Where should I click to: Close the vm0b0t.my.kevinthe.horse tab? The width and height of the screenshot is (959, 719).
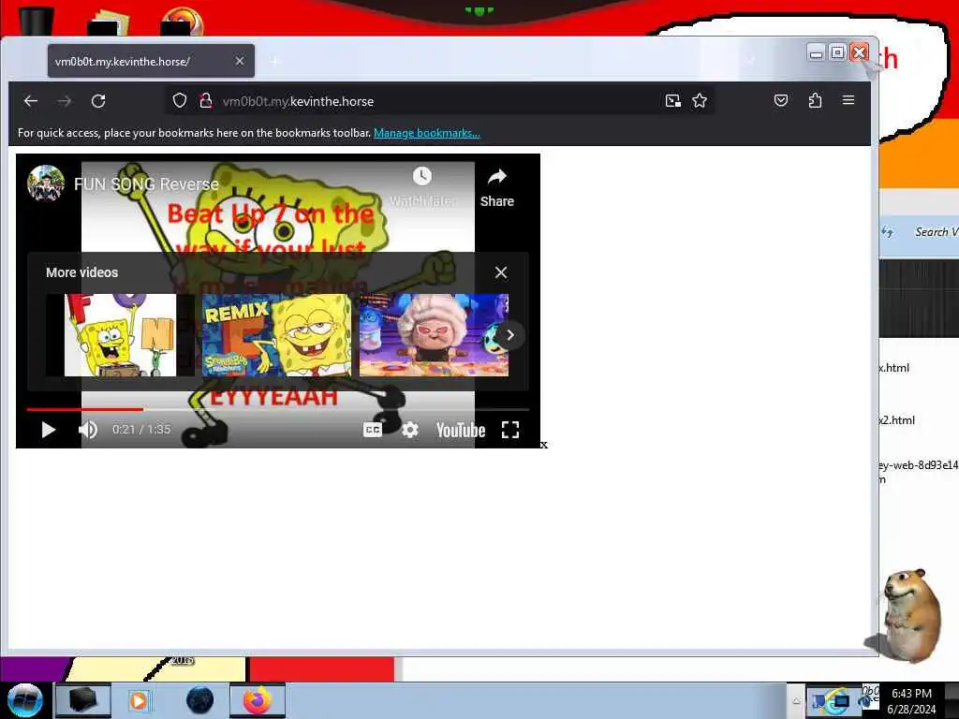pyautogui.click(x=240, y=61)
